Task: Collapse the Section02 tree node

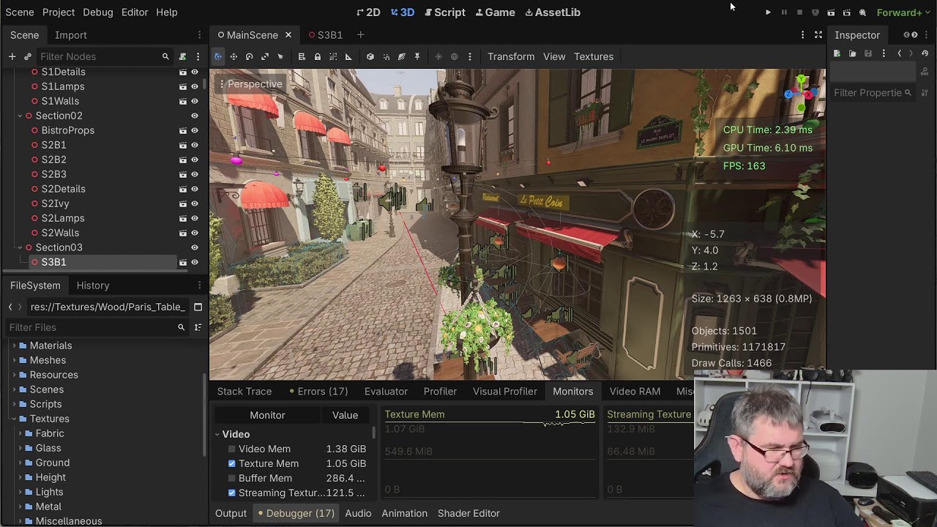Action: (20, 116)
